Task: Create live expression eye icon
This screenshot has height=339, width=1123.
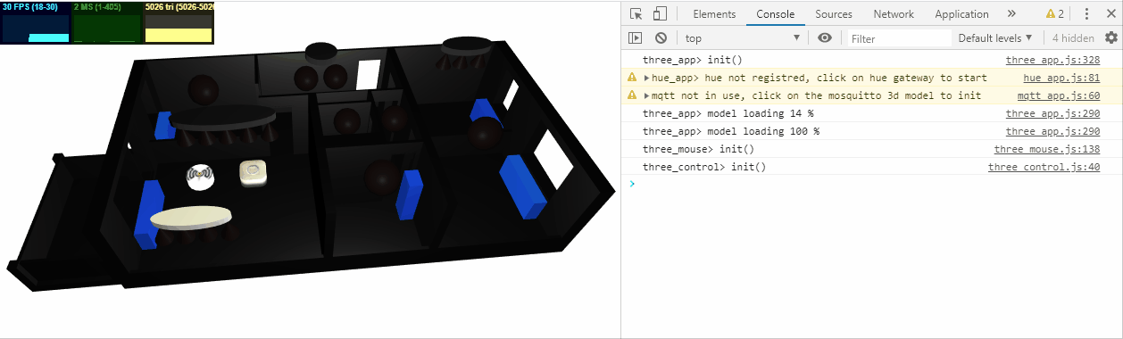Action: click(x=825, y=38)
